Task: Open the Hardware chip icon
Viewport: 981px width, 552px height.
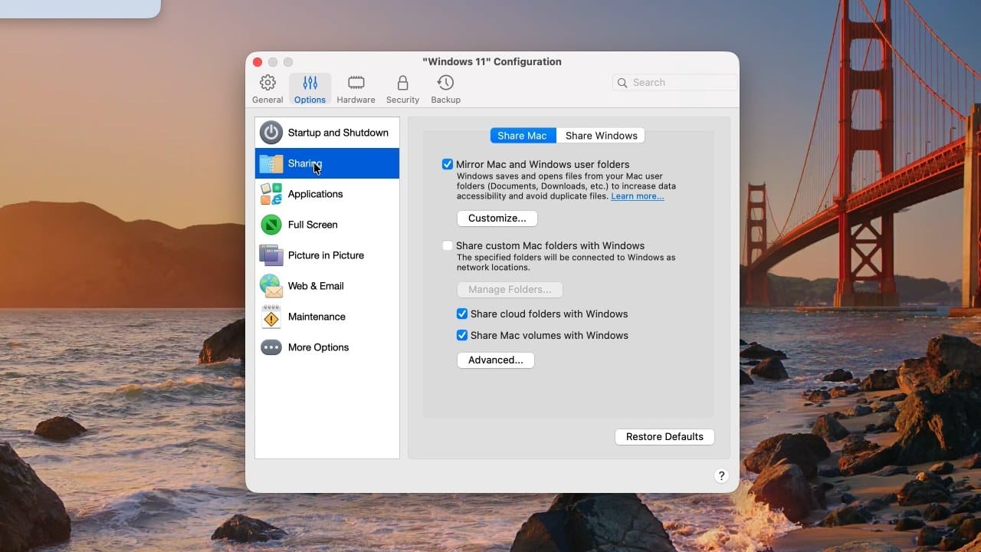Action: tap(356, 83)
